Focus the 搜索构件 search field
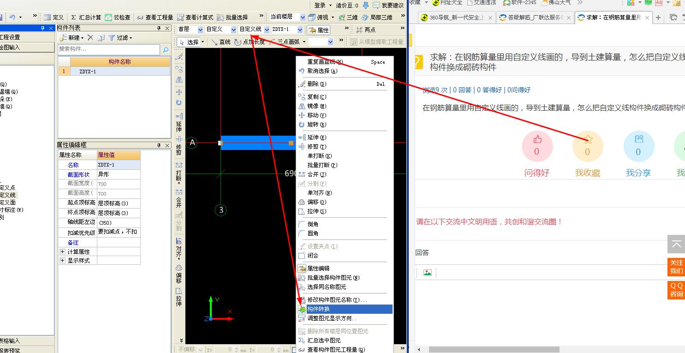Viewport: 685px width, 353px height. point(109,49)
